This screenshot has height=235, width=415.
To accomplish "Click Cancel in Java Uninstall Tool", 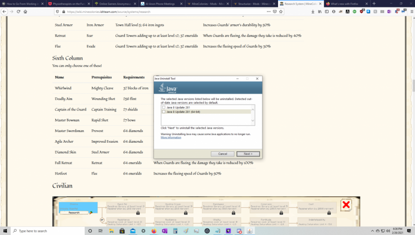I will 222,154.
